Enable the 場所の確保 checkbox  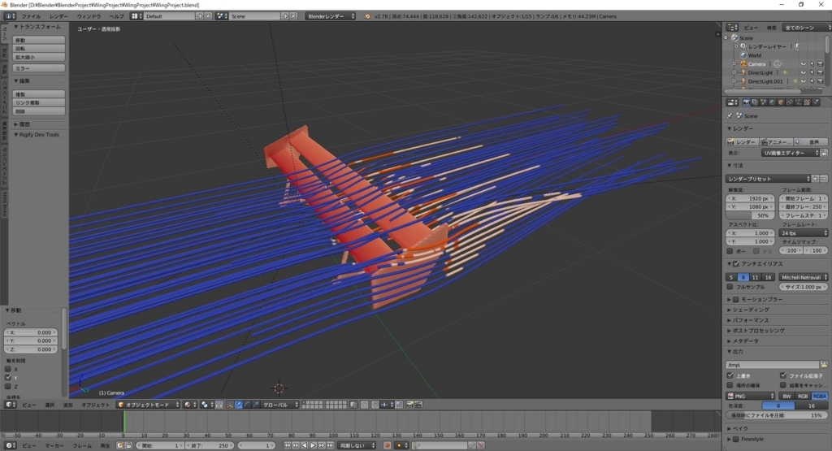pos(730,385)
